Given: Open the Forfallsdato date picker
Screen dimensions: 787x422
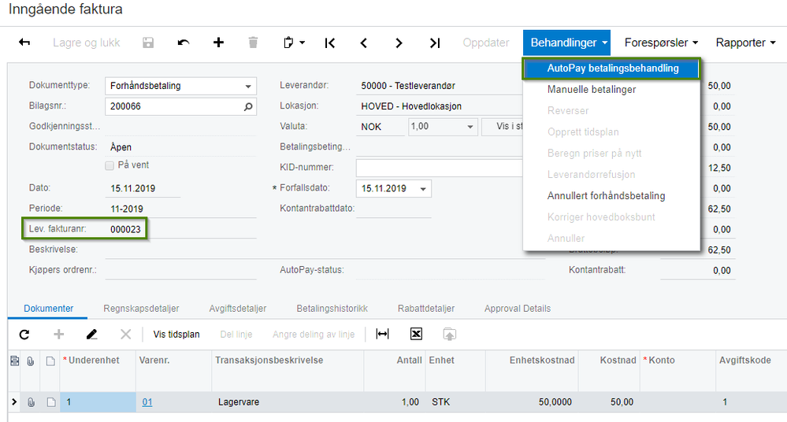Looking at the screenshot, I should point(423,189).
